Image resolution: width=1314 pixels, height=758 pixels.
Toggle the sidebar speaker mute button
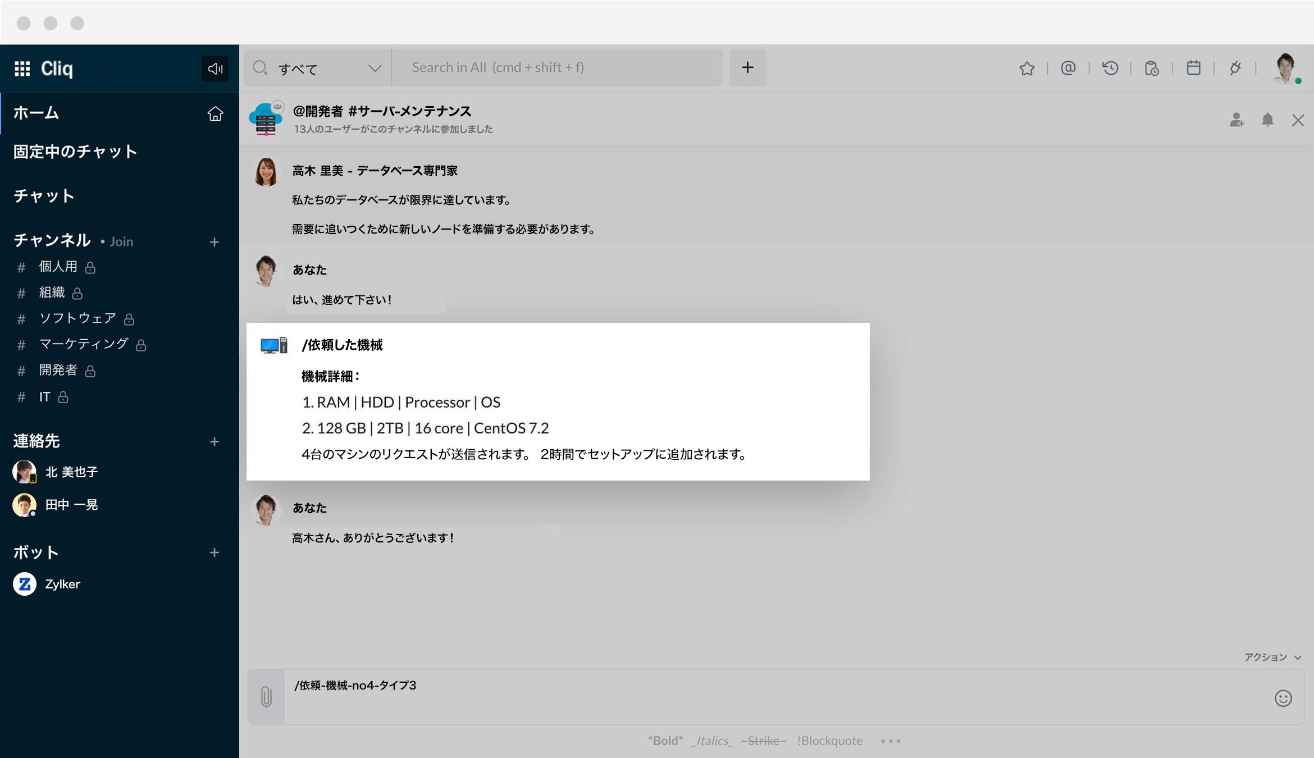[215, 69]
